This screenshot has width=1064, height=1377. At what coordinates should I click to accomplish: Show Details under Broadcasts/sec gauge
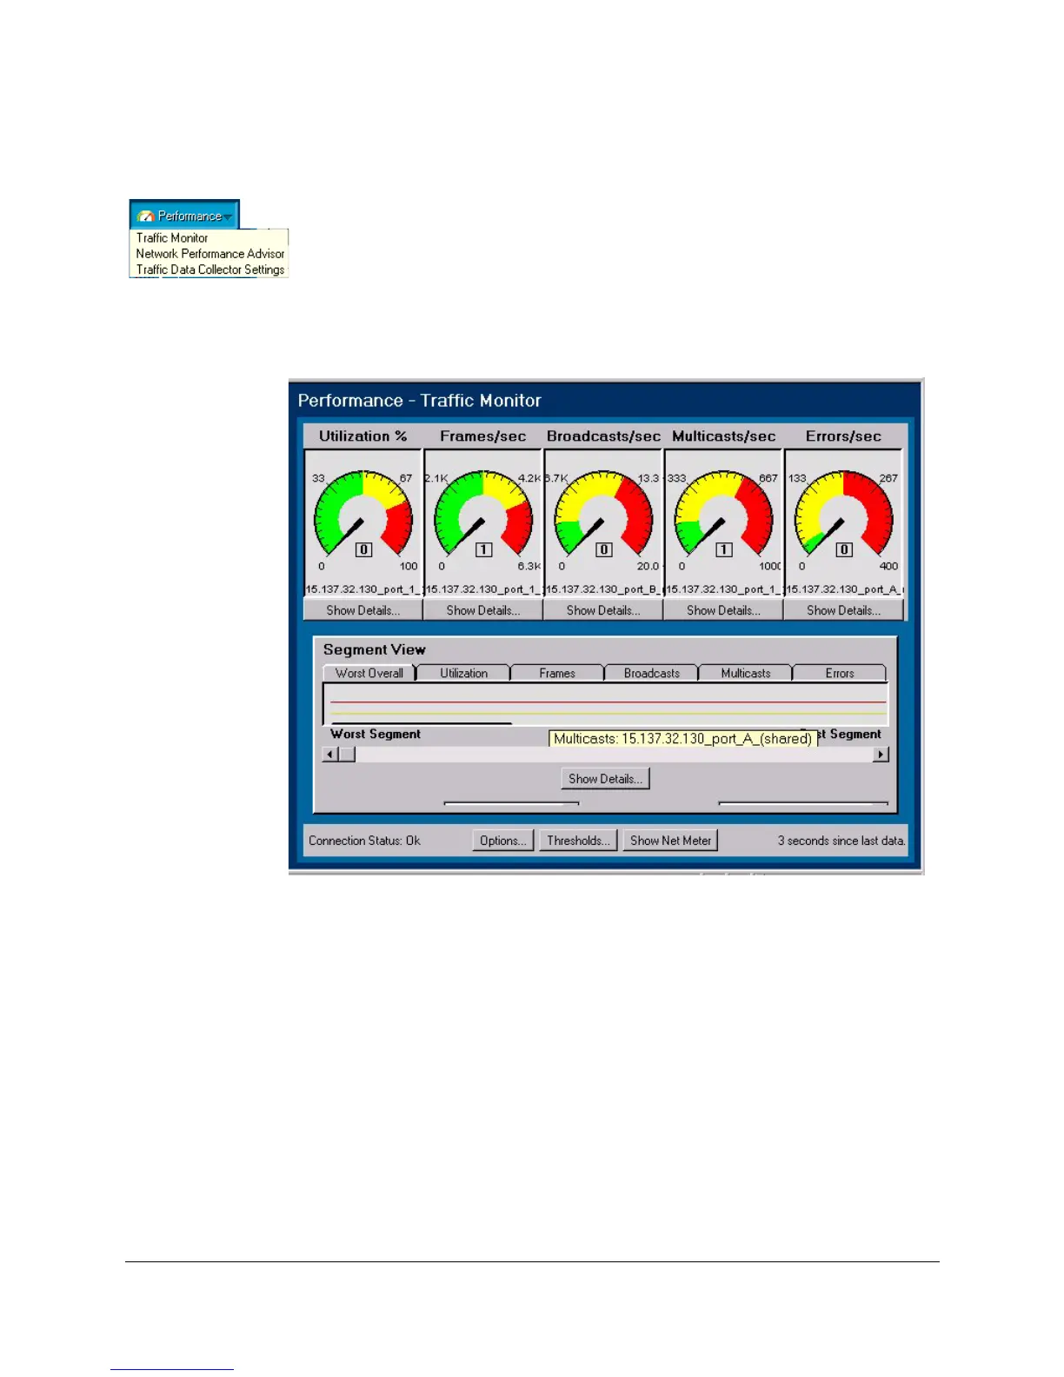coord(603,610)
